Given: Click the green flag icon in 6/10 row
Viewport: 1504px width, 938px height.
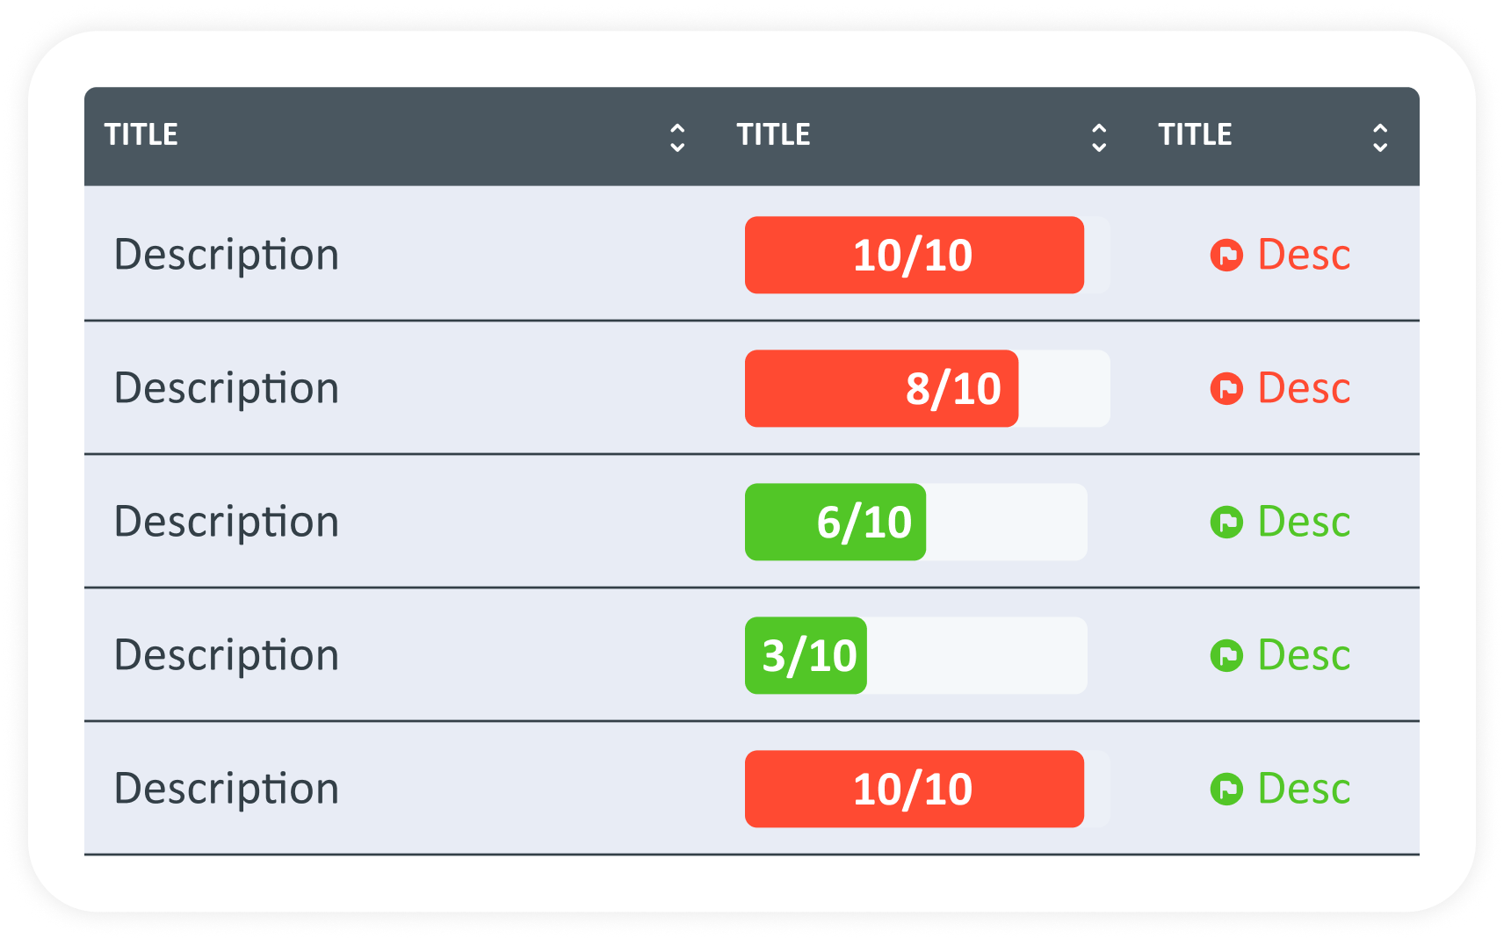Looking at the screenshot, I should (x=1226, y=523).
